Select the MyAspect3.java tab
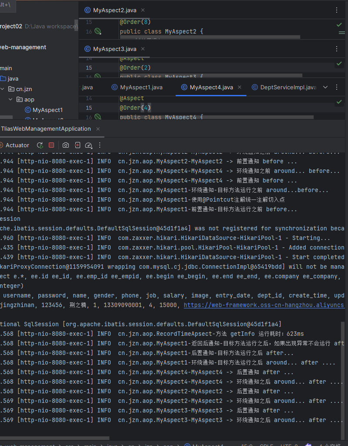 point(115,49)
